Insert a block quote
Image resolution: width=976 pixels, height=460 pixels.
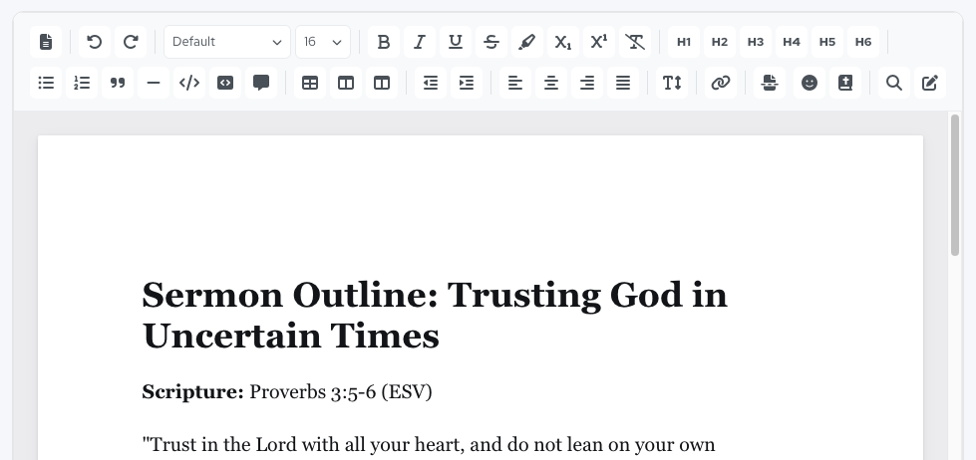(x=118, y=83)
